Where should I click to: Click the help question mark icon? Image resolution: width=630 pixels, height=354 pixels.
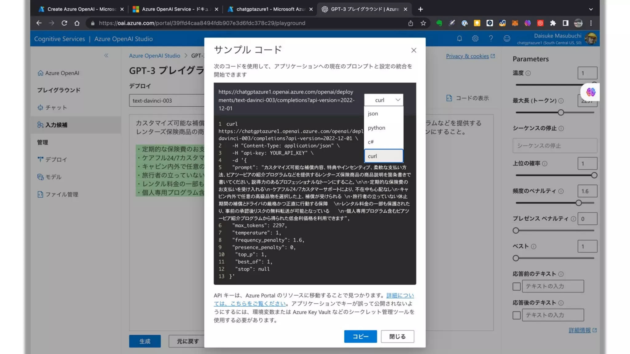pos(491,39)
